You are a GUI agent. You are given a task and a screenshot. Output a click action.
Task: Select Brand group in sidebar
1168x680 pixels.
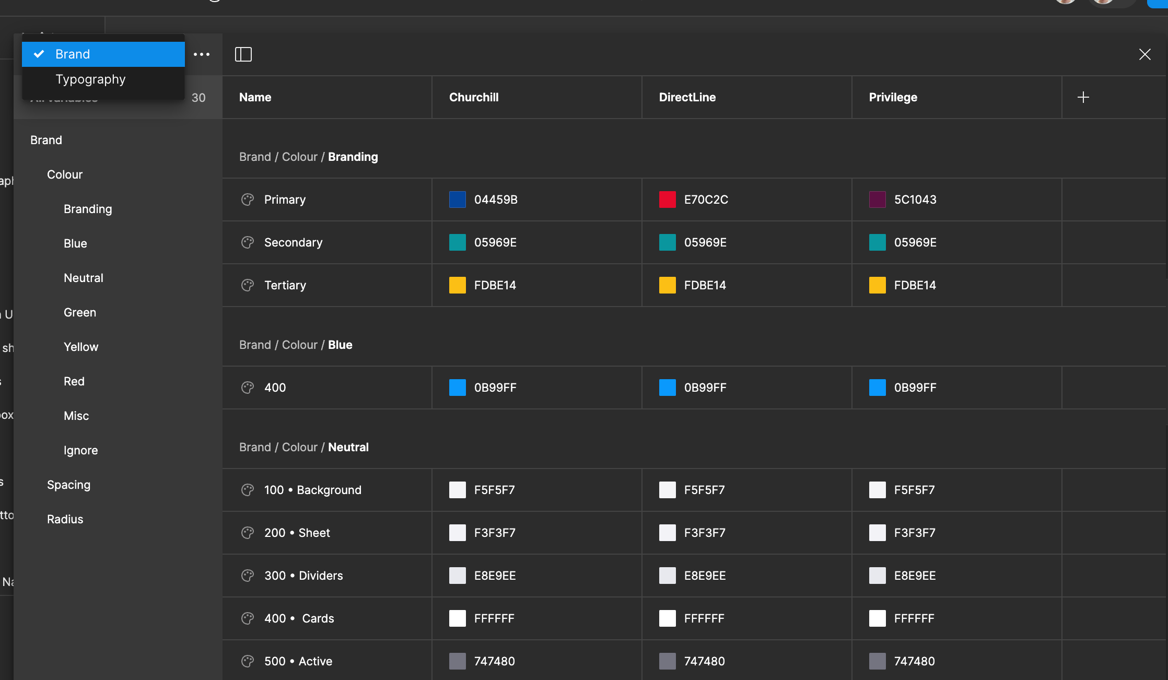coord(46,140)
